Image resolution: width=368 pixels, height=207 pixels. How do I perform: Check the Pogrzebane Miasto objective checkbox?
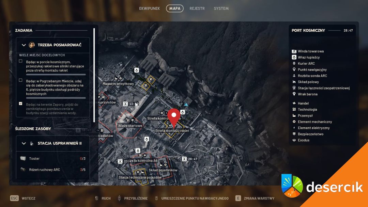coord(21,81)
